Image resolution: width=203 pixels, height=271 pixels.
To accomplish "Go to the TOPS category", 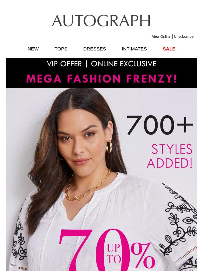I will pos(61,49).
